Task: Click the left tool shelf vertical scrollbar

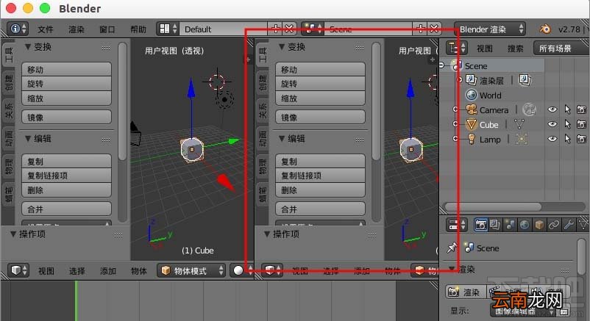Action: coord(122,101)
